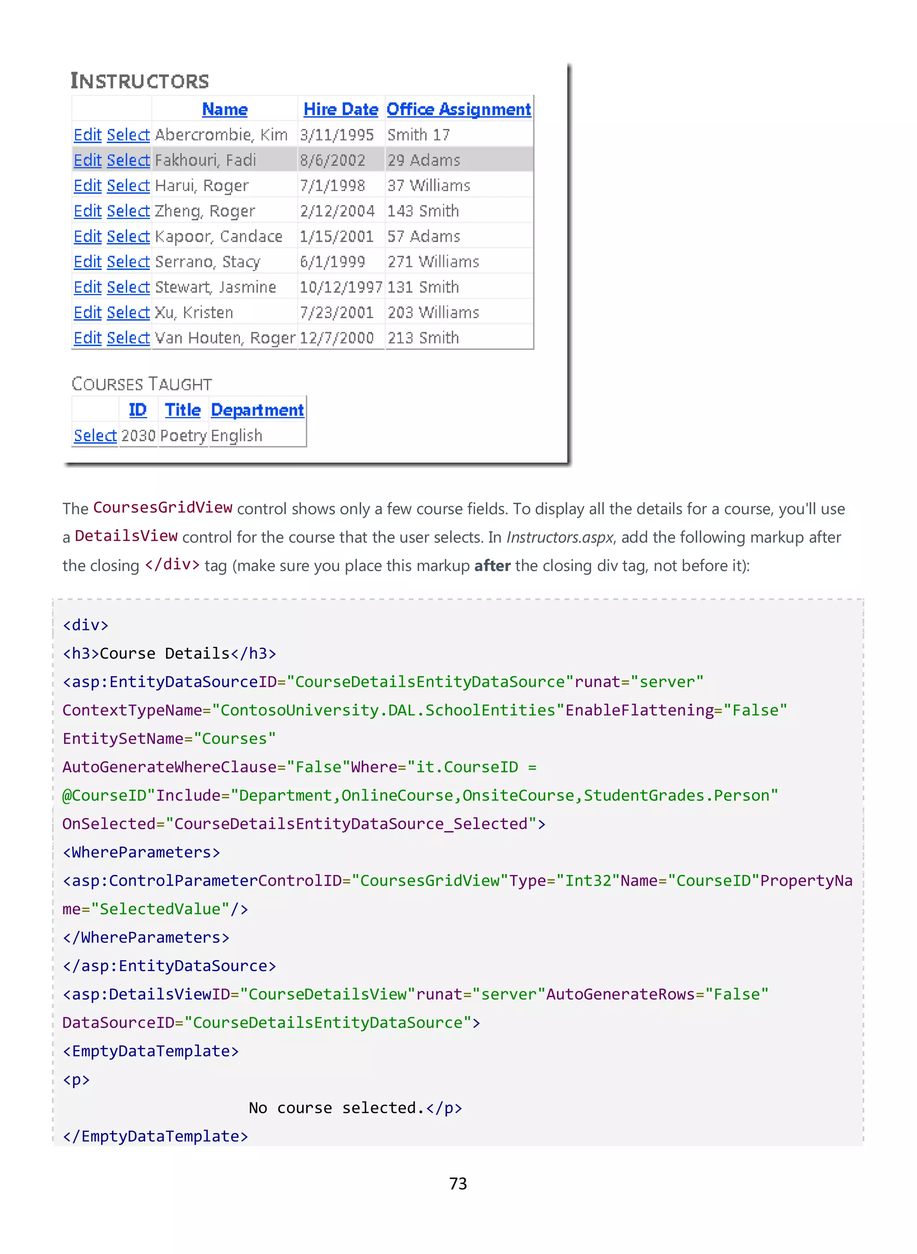Click the opening EmptyDataTemplate tag line
This screenshot has width=917, height=1254.
[x=151, y=1051]
